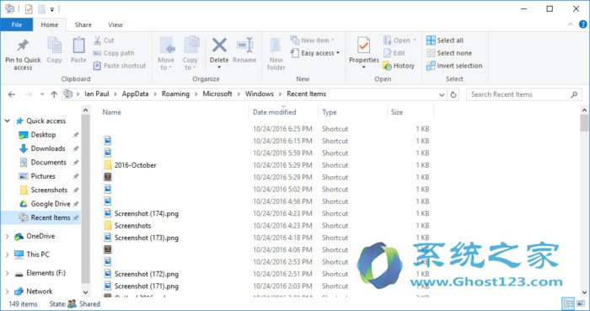Screen dimensions: 590x311
Task: Click the Rename icon
Action: click(x=244, y=46)
